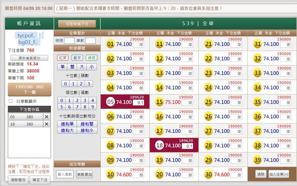The width and height of the screenshot is (297, 186).
Task: Select ball number 15
Action: click(159, 102)
